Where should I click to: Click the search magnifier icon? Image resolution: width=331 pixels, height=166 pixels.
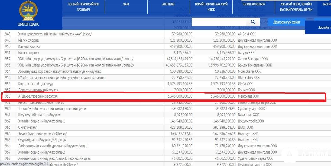(253, 22)
